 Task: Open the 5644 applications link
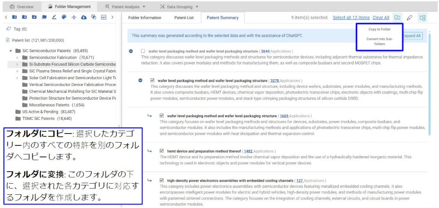(x=265, y=51)
